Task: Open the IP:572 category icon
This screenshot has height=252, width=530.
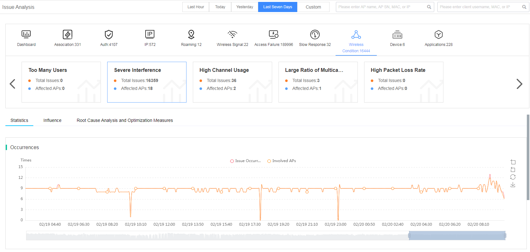Action: click(150, 34)
